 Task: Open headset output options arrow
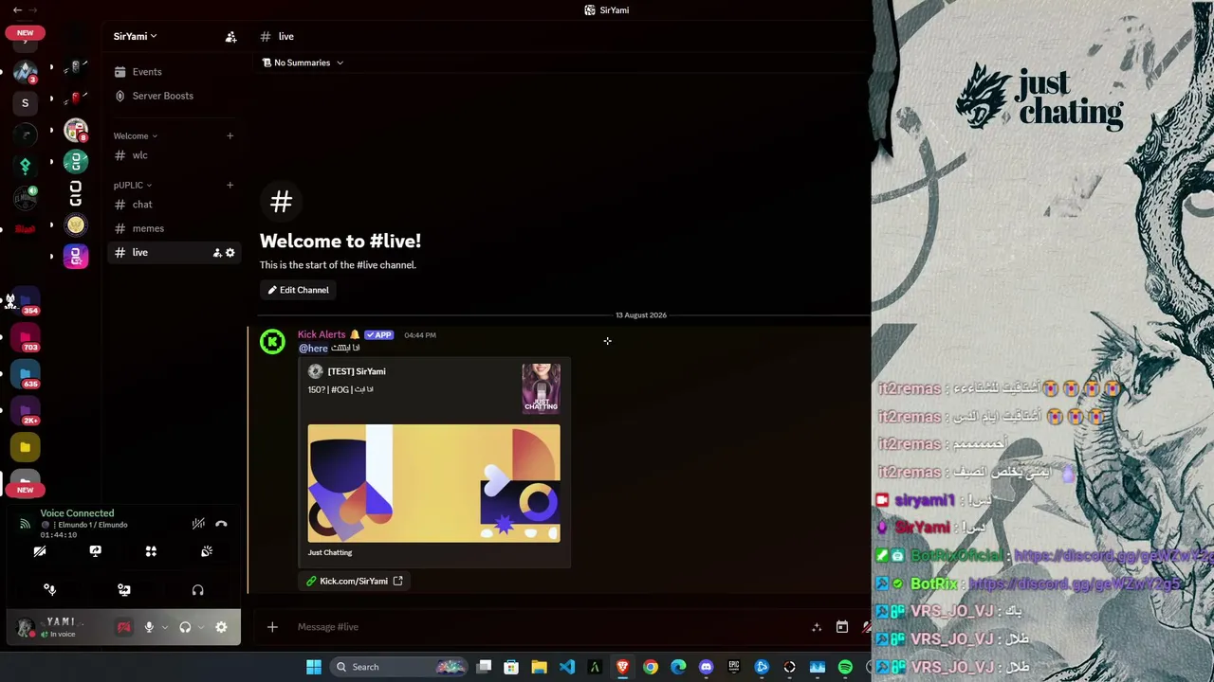(200, 627)
